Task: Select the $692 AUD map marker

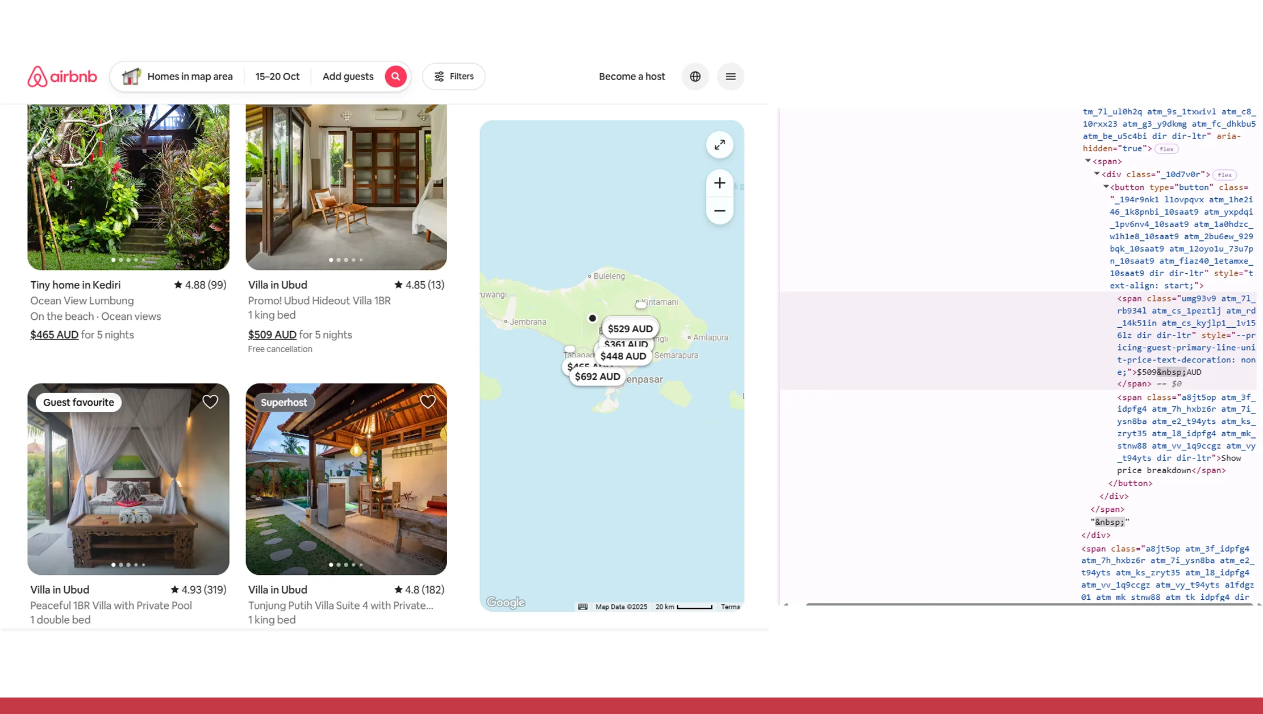Action: (597, 377)
